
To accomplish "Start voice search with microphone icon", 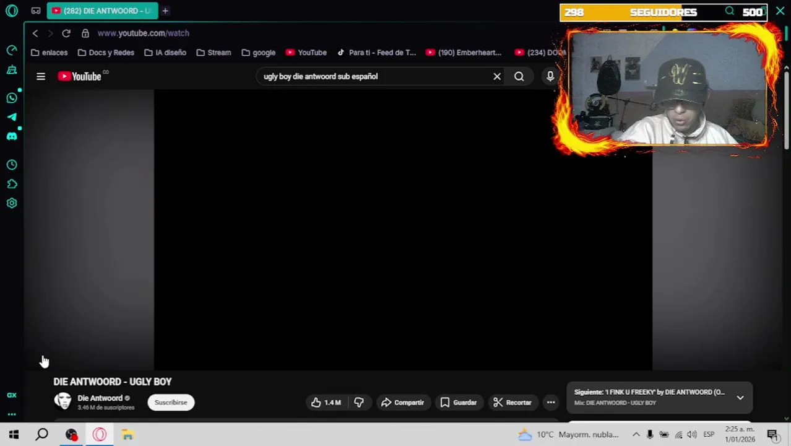I will tap(550, 76).
